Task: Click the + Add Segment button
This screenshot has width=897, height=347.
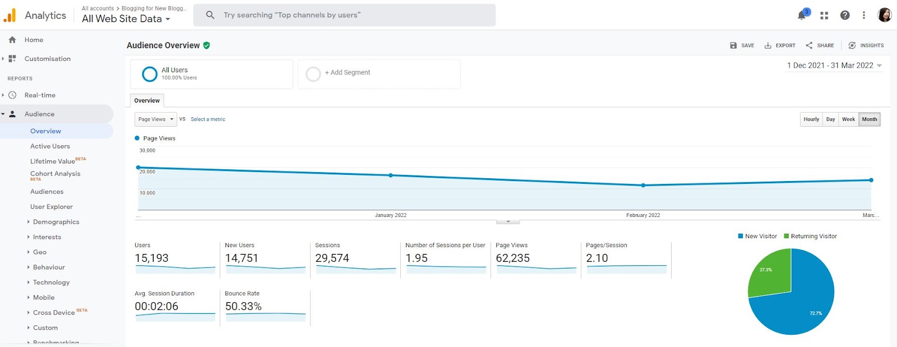Action: (x=379, y=74)
